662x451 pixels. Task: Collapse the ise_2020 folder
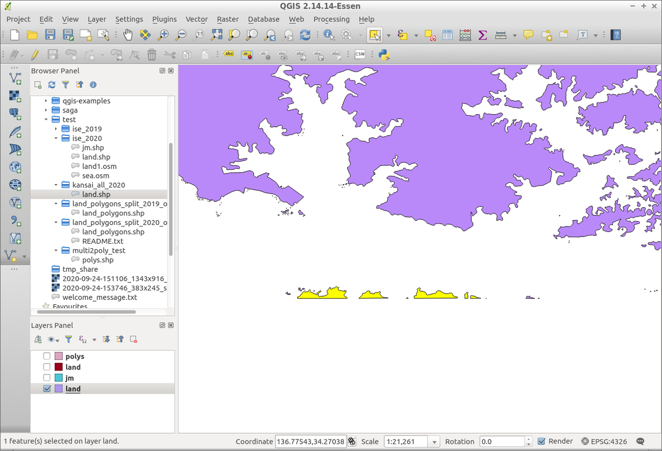click(56, 138)
